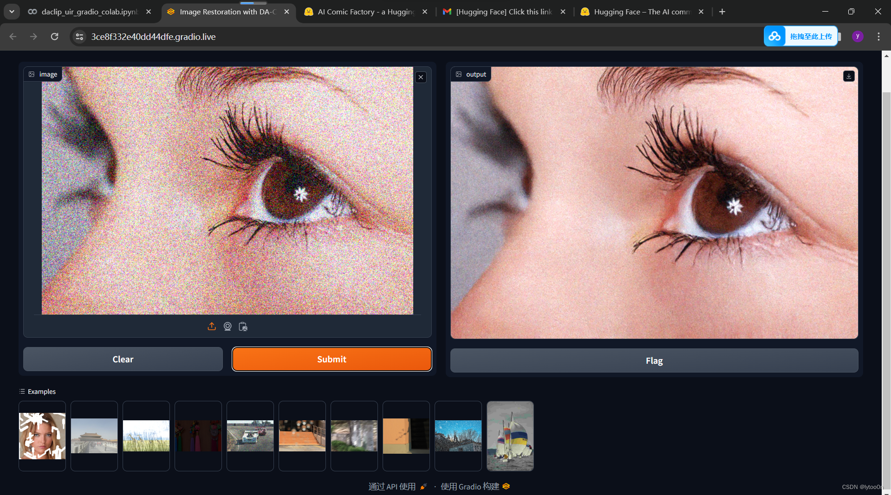Screen dimensions: 891x495
Task: Click the upload image icon
Action: [212, 327]
